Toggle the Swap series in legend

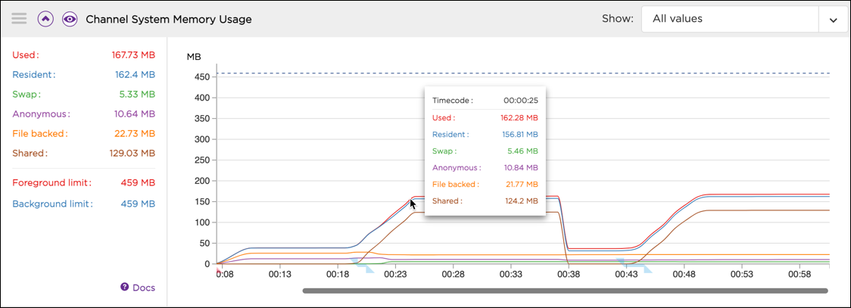[26, 95]
